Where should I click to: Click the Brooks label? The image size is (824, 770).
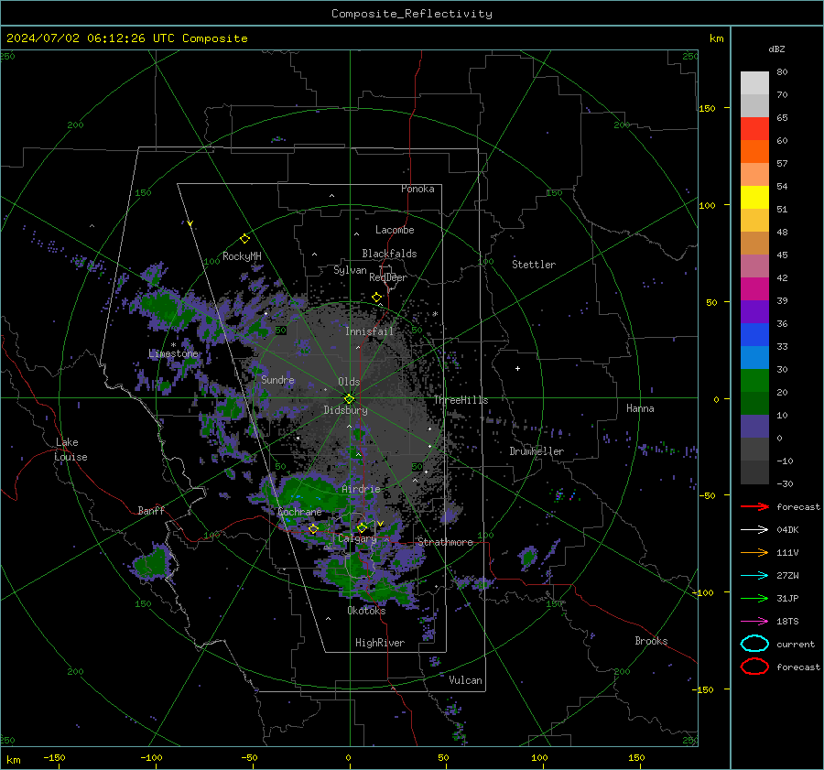[651, 641]
